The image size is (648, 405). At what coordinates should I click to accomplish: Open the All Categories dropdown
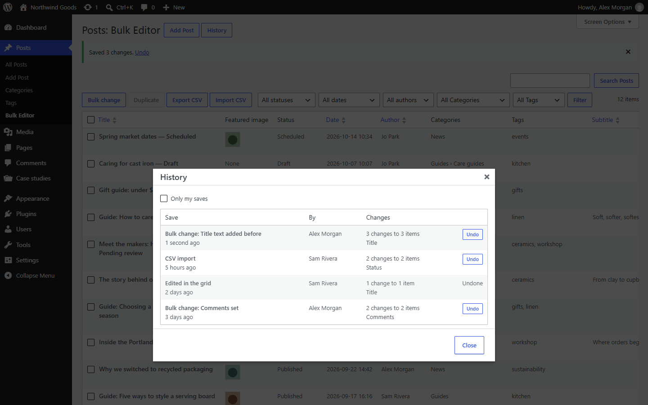click(473, 100)
